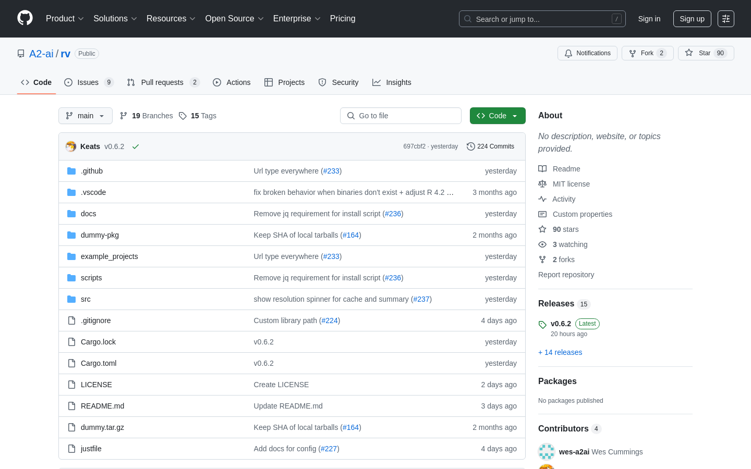Screen dimensions: 751x469
Task: Open the A2-ai organization link
Action: [41, 54]
